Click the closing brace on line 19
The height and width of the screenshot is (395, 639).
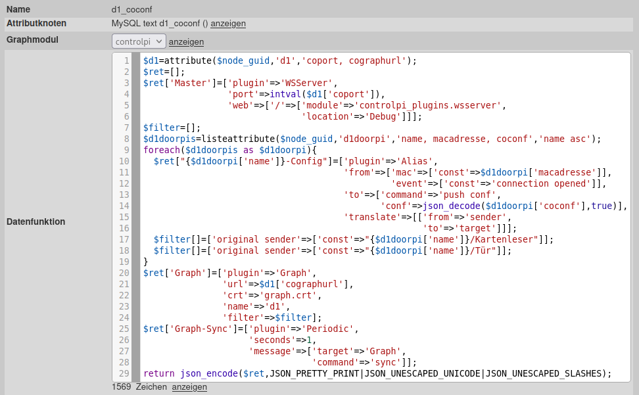tap(145, 262)
